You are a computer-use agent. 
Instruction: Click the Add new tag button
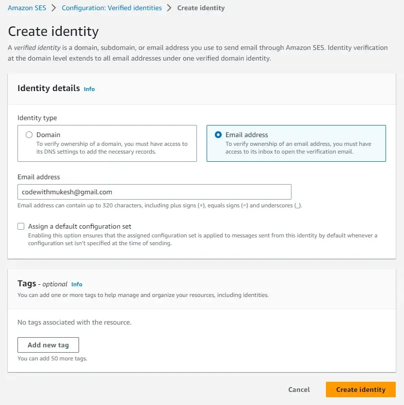point(48,344)
